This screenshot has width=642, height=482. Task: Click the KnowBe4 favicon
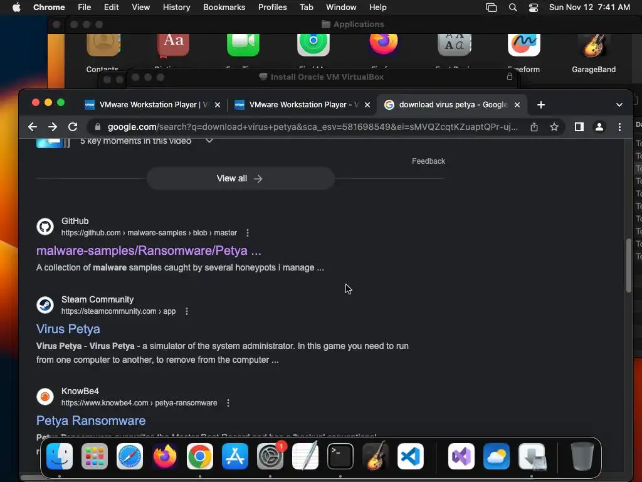[45, 397]
